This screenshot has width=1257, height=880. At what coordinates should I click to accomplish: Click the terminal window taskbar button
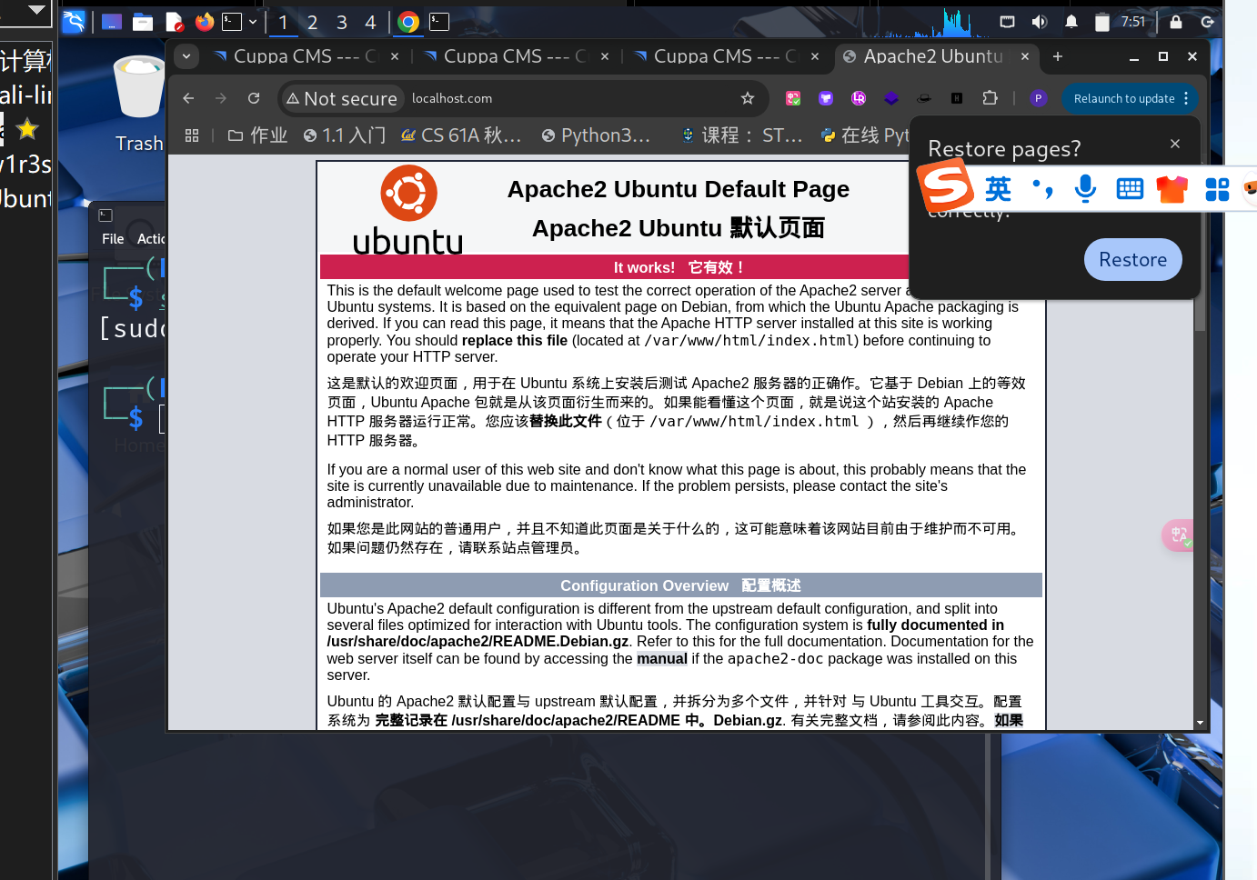coord(439,22)
